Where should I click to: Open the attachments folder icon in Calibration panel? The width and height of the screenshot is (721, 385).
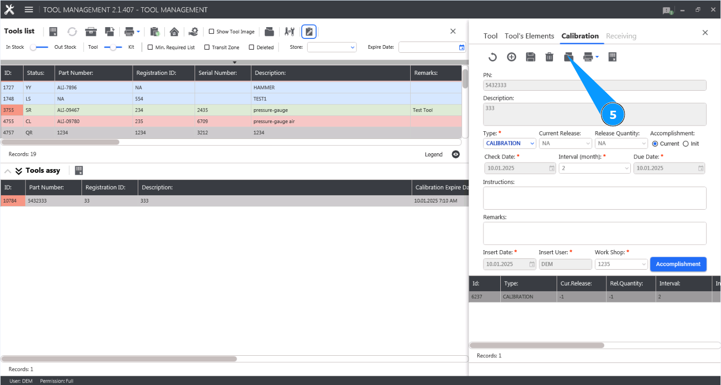pyautogui.click(x=568, y=57)
